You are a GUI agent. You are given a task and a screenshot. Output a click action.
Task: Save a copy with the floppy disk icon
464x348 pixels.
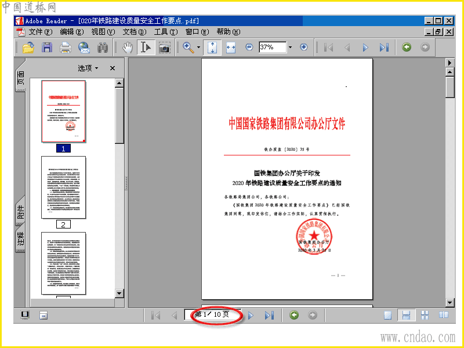(x=47, y=48)
